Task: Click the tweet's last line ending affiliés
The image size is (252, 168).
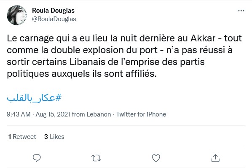Action: point(82,74)
